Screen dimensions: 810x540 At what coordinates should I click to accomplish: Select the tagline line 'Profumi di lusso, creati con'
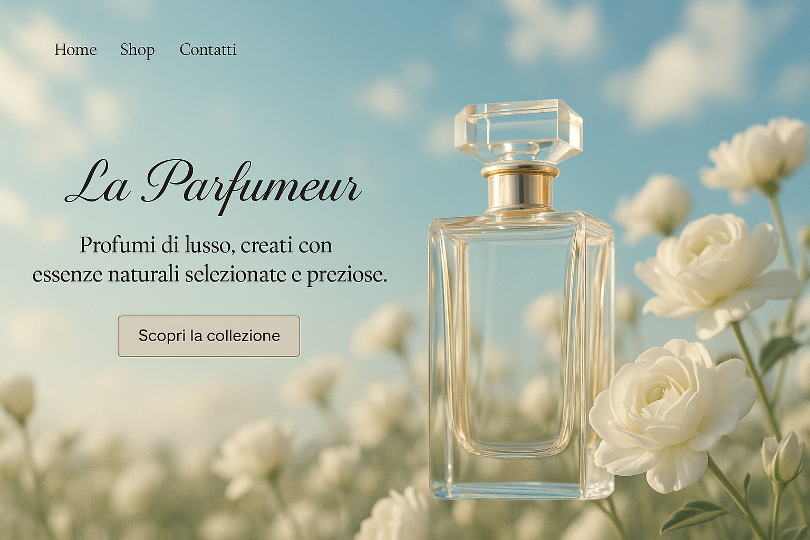[x=206, y=245]
